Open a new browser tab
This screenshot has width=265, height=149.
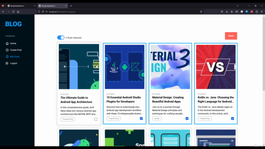click(x=71, y=6)
